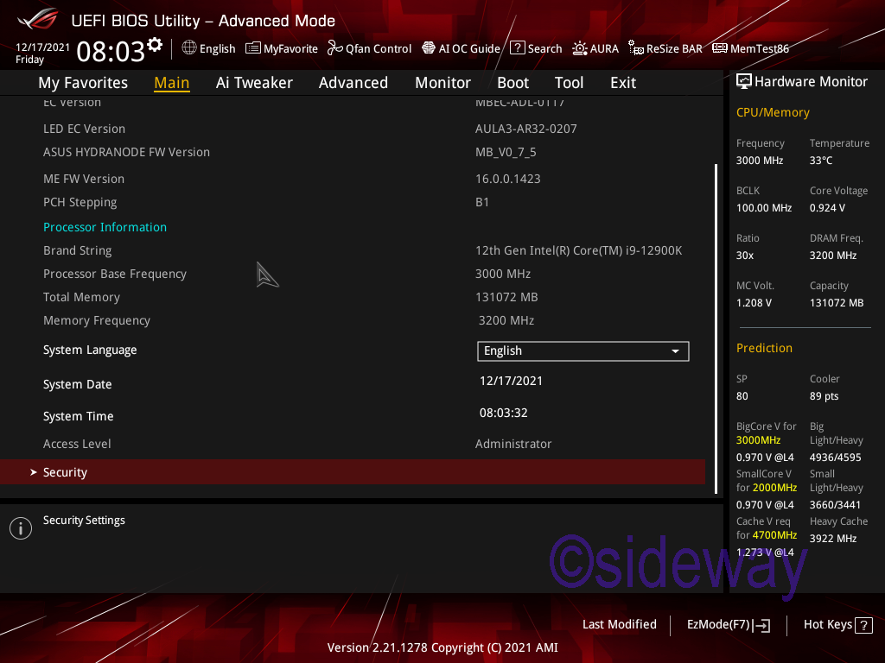This screenshot has height=663, width=885.
Task: Open the Monitor tab
Action: click(442, 83)
